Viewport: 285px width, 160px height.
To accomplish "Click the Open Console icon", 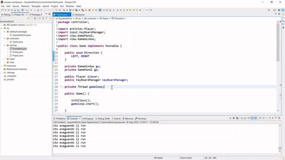I will (269, 118).
